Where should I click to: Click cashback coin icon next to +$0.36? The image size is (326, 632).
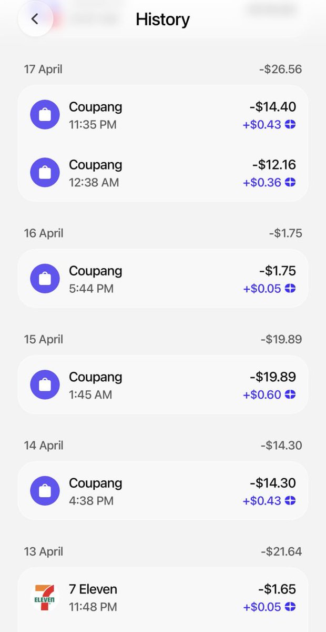290,182
